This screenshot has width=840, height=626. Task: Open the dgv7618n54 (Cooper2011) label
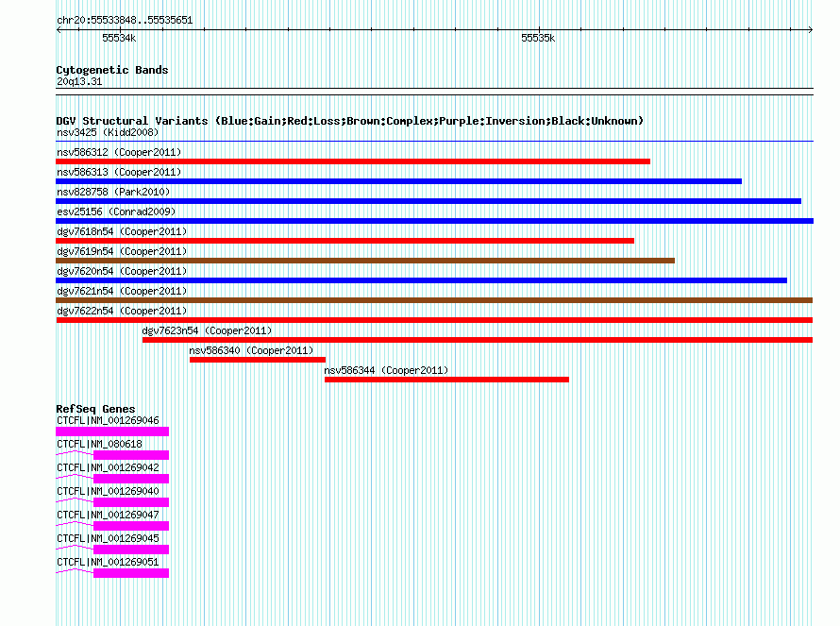click(122, 231)
